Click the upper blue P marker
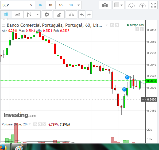159x150 pixels. [127, 77]
